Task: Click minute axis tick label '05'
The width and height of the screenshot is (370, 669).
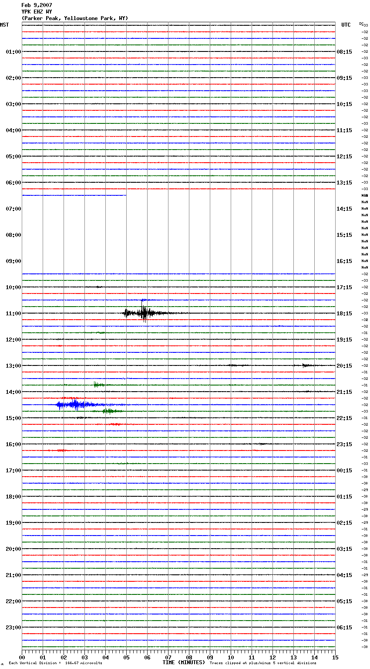Action: coord(126,657)
